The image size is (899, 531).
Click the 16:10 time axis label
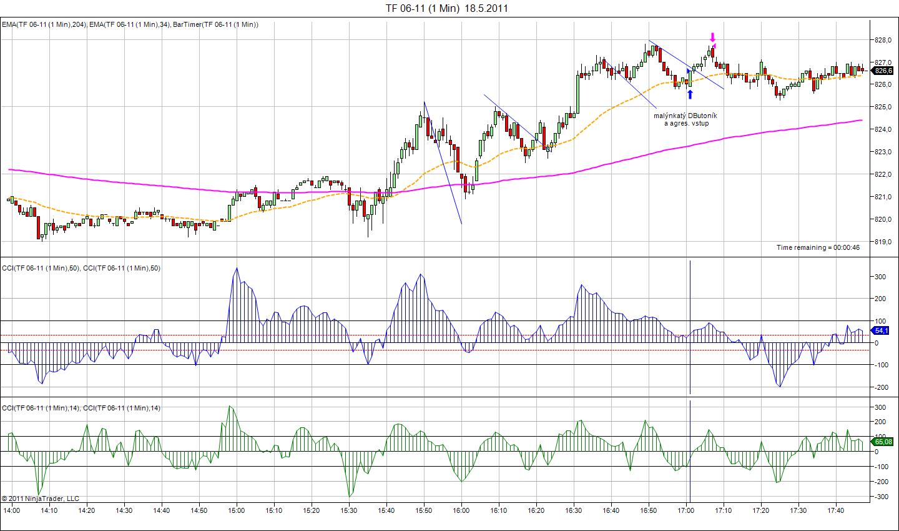[499, 510]
